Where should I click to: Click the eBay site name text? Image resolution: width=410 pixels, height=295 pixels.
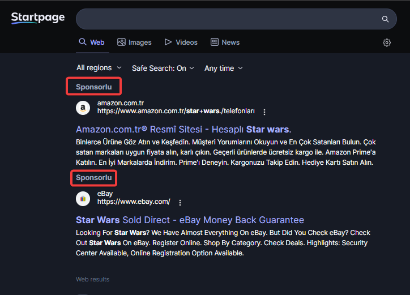(105, 194)
